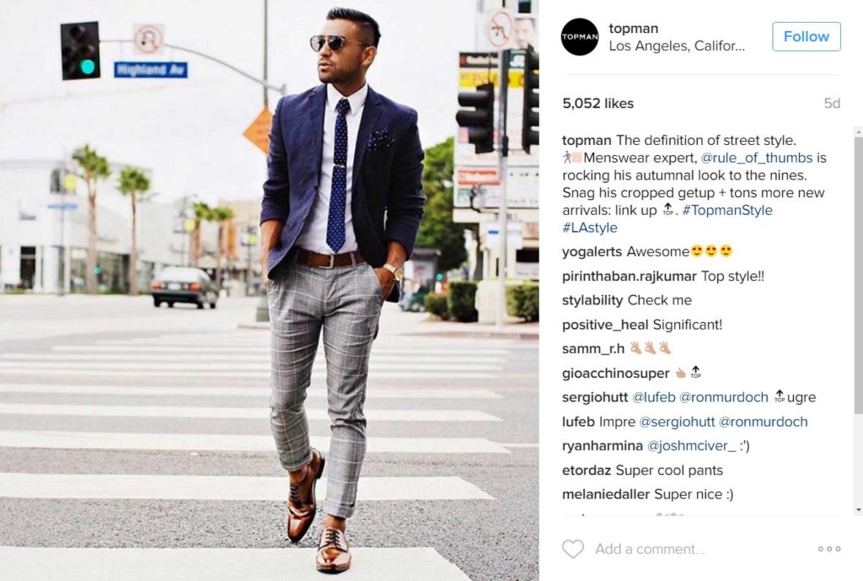863x581 pixels.
Task: Click the @joshmciver_ mention
Action: (x=691, y=445)
